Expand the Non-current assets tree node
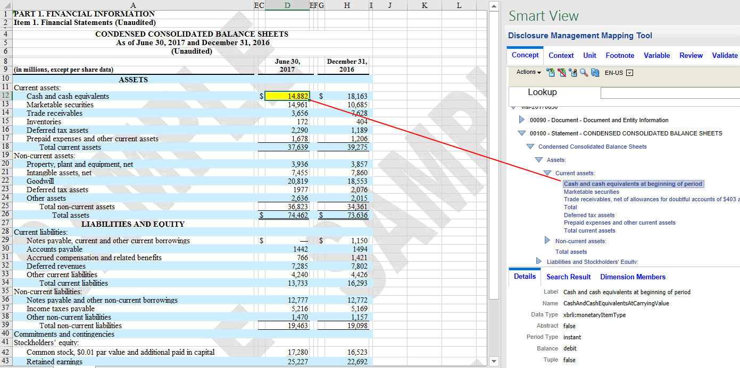The height and width of the screenshot is (368, 740). (547, 241)
